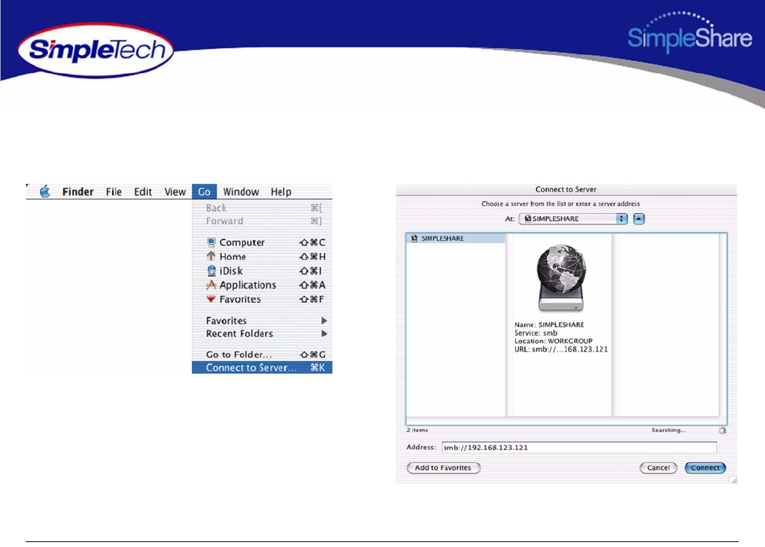
Task: Open the Window menu
Action: click(x=241, y=192)
